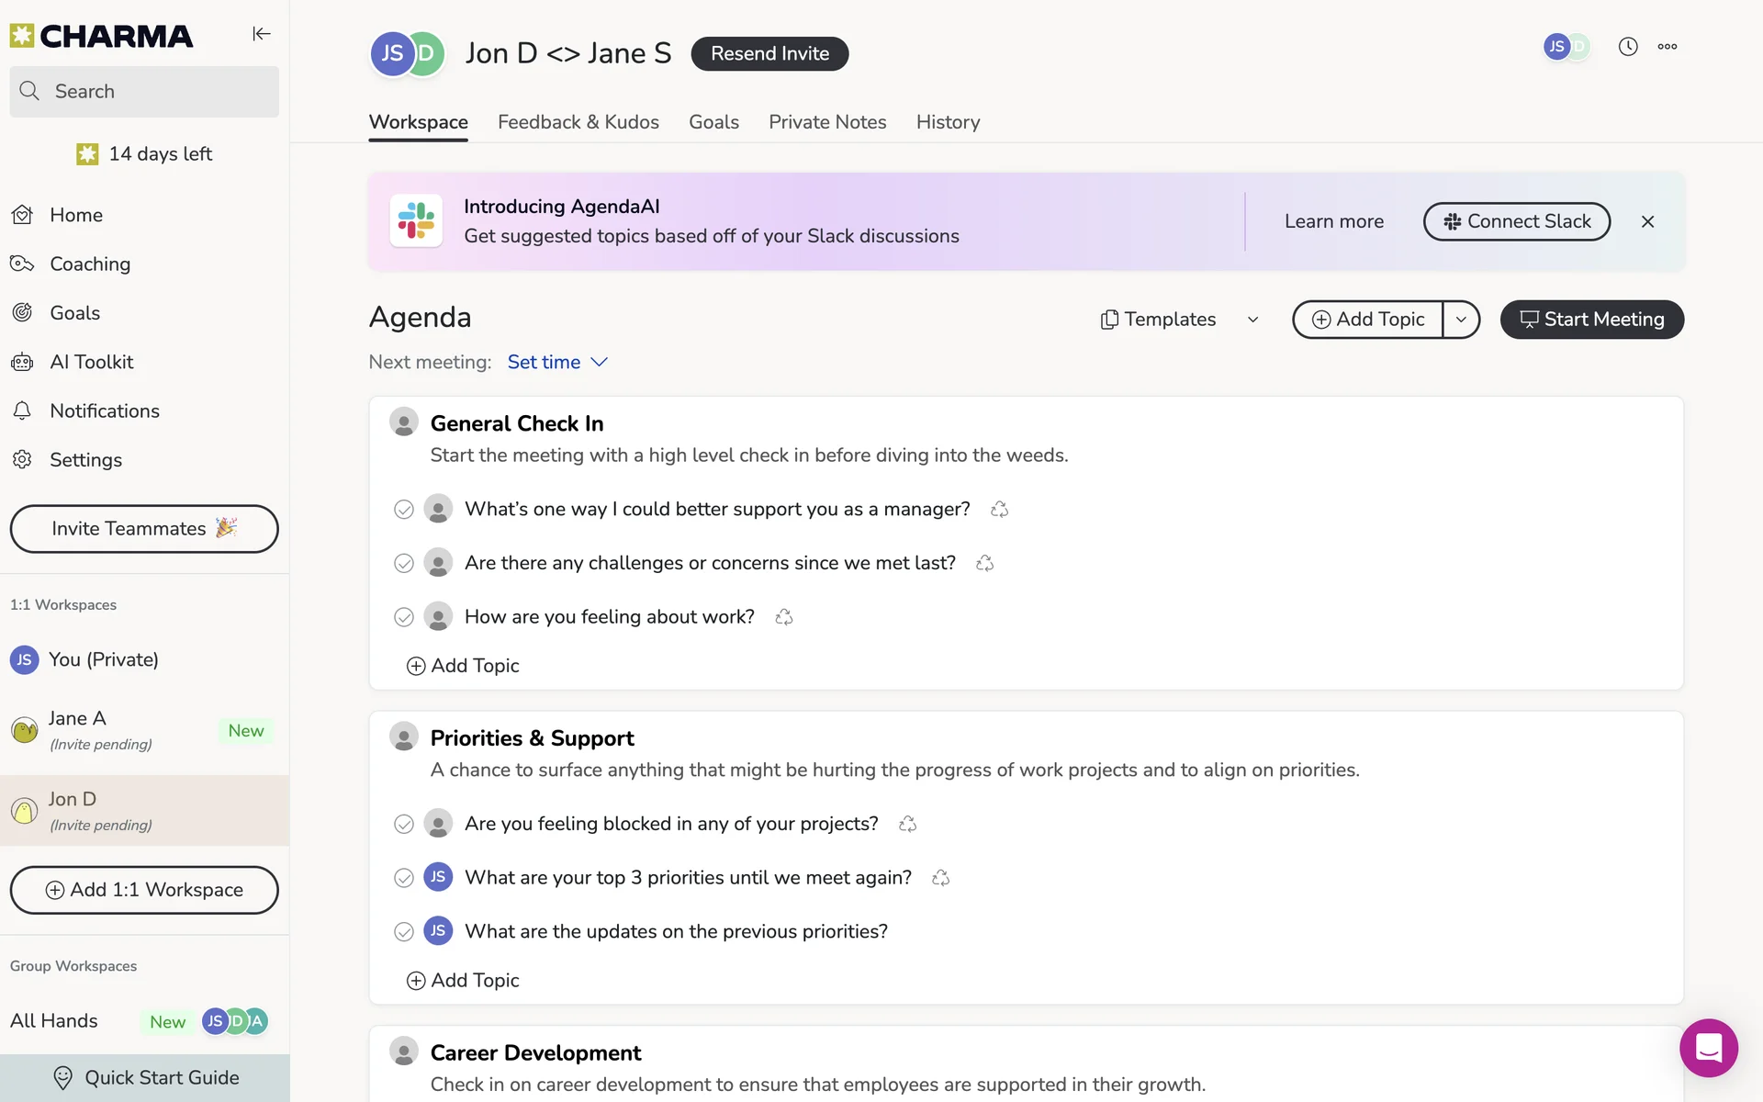This screenshot has height=1102, width=1763.
Task: Open Coaching from the sidebar
Action: point(90,264)
